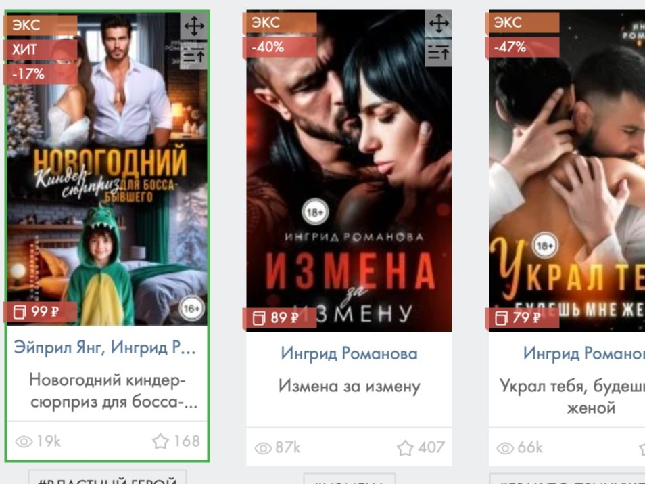
Task: Open the Украл тебя book cover
Action: coord(567,171)
